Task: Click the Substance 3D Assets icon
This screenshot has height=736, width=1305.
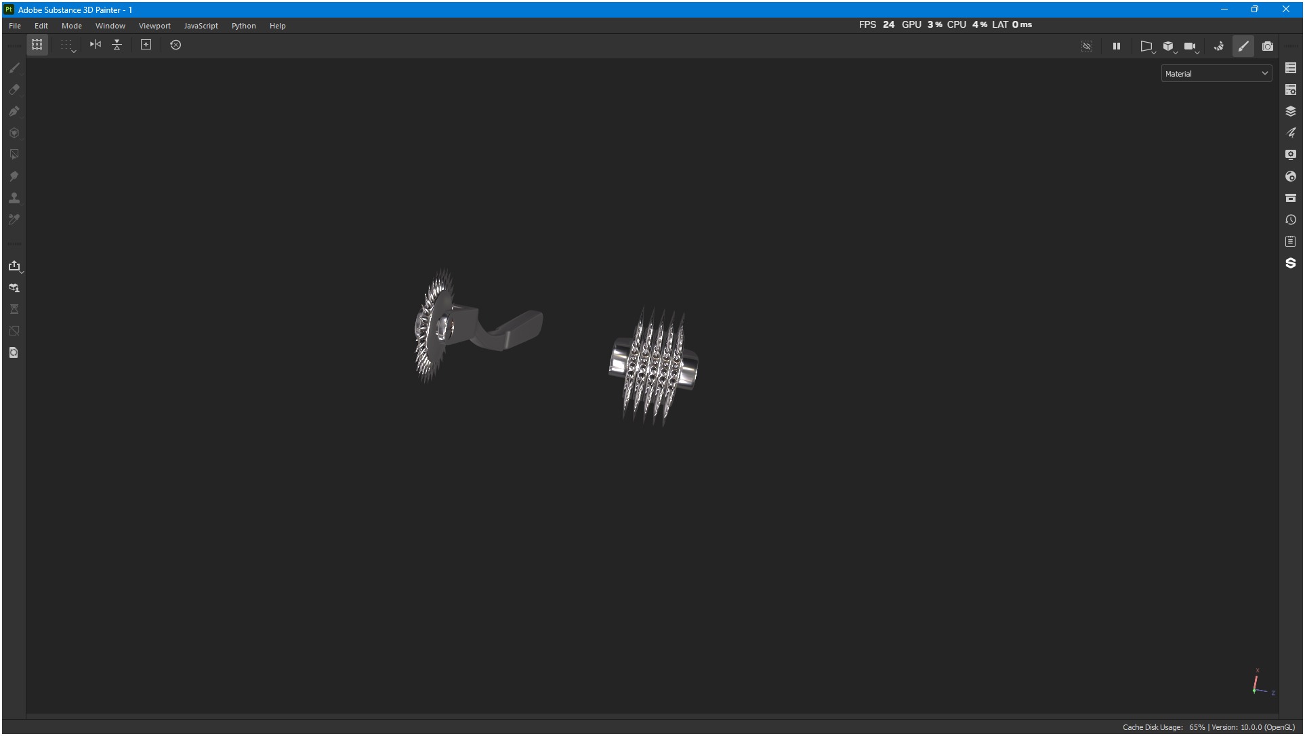Action: pos(1290,263)
